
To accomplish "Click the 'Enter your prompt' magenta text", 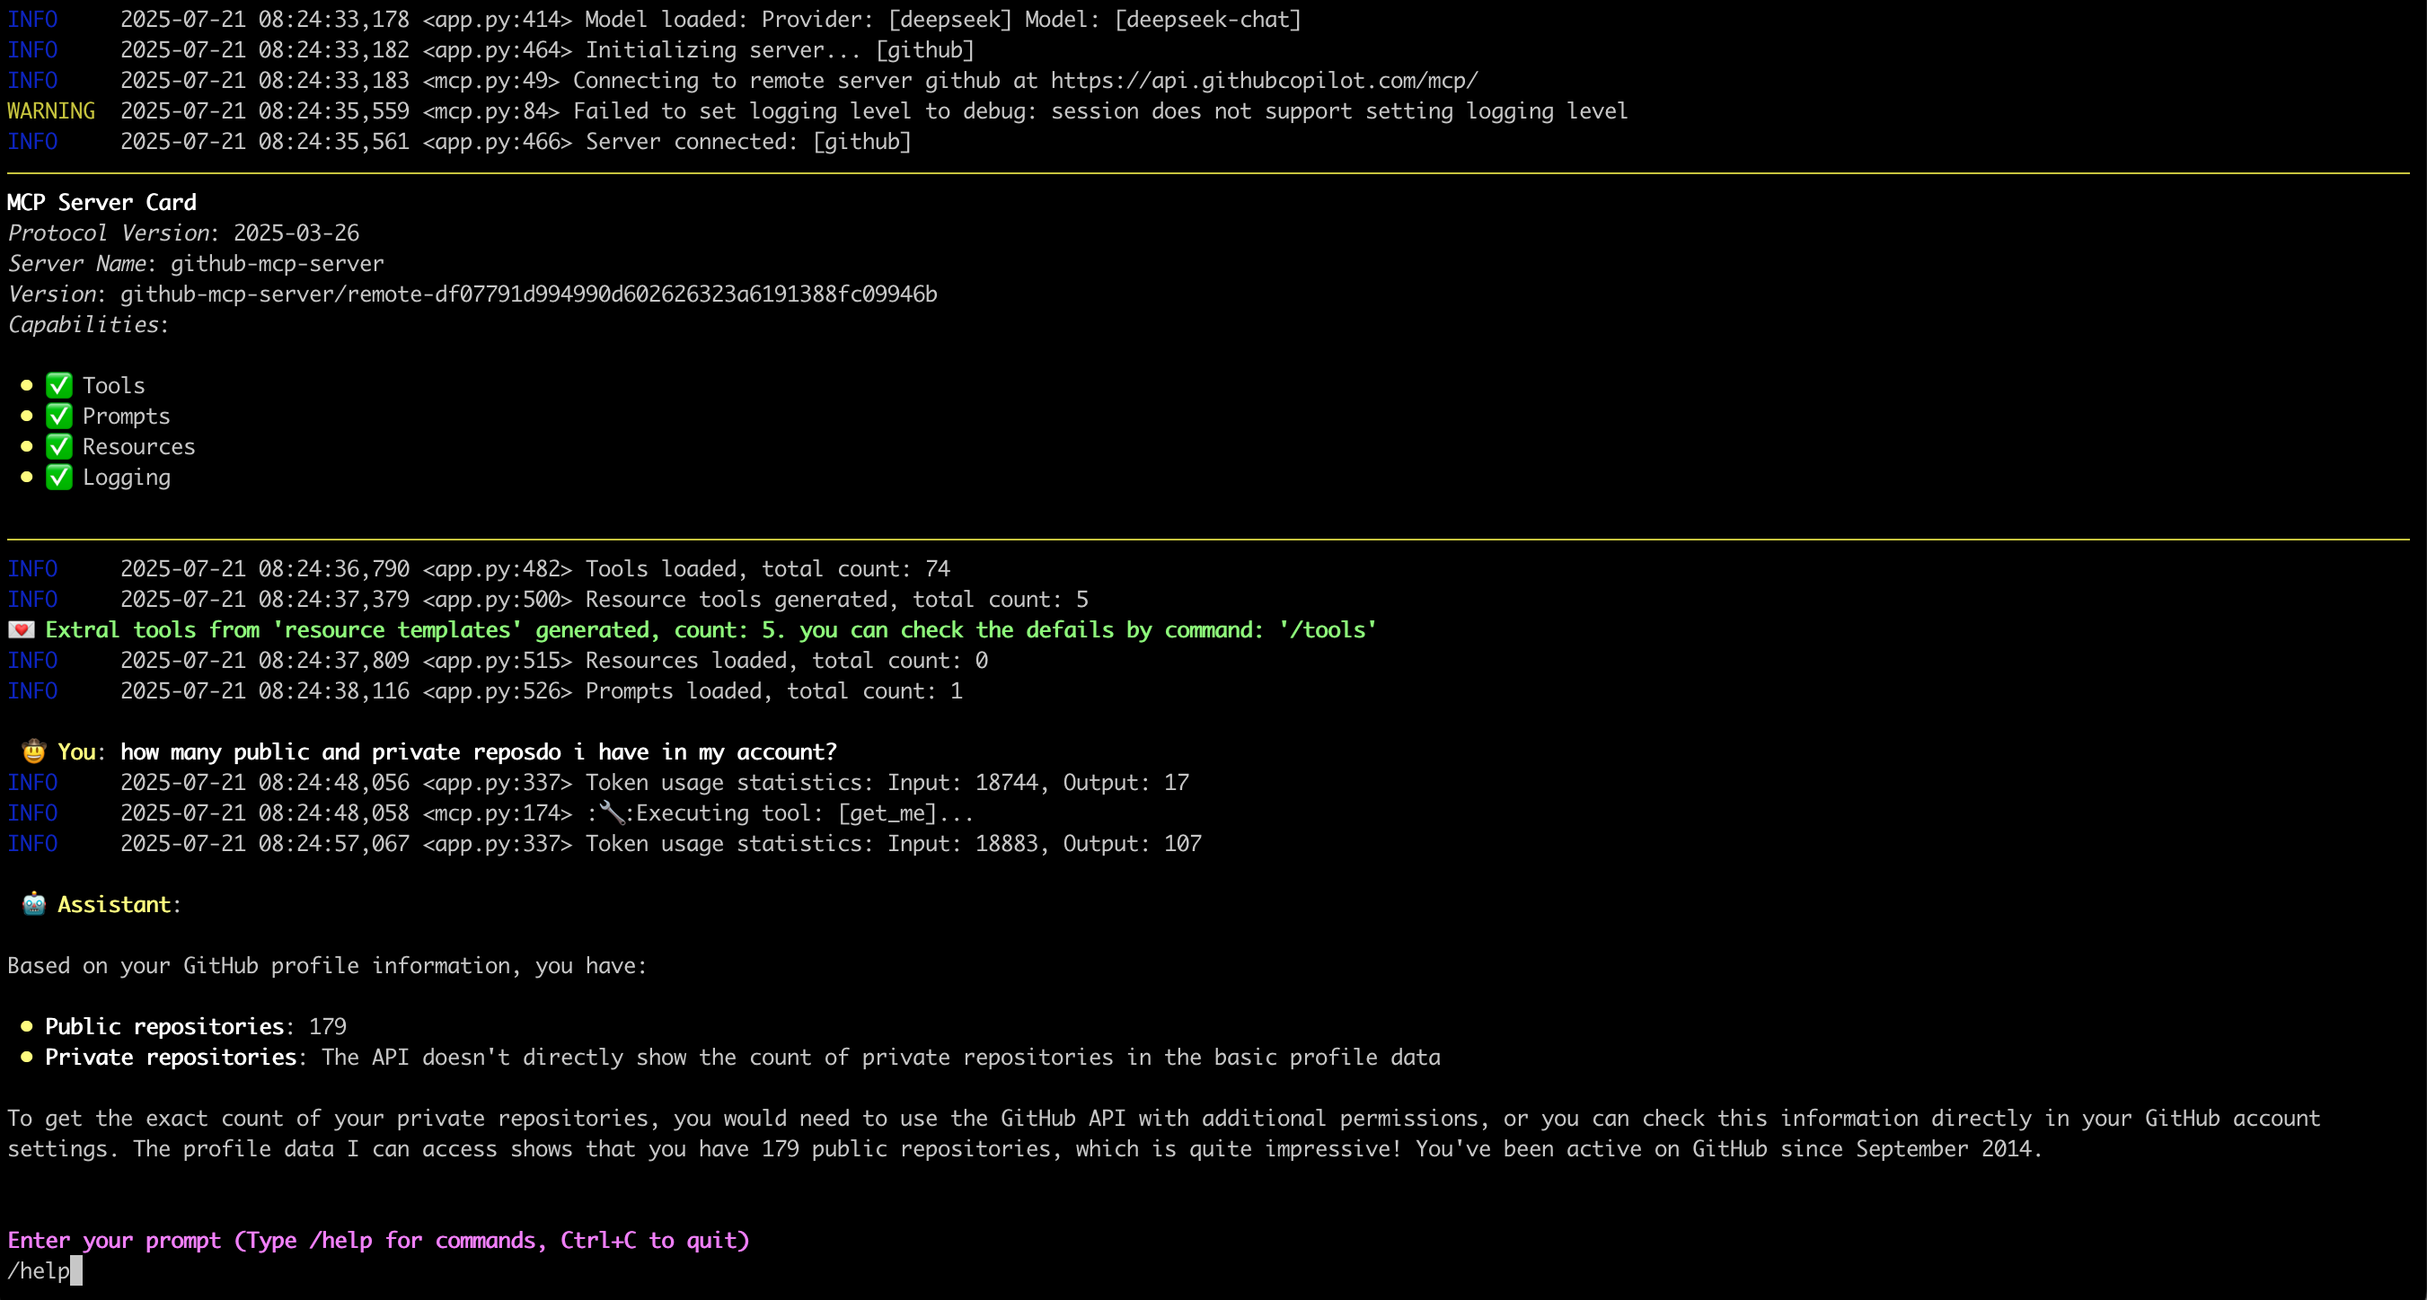I will 378,1240.
